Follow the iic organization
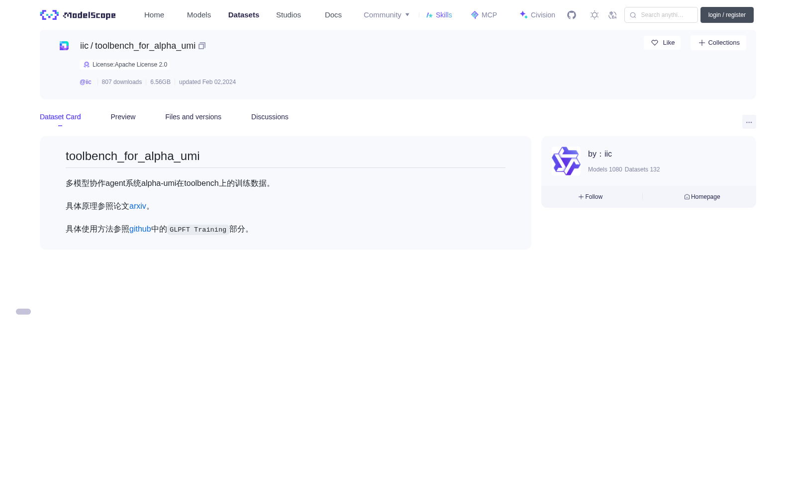 (x=591, y=197)
